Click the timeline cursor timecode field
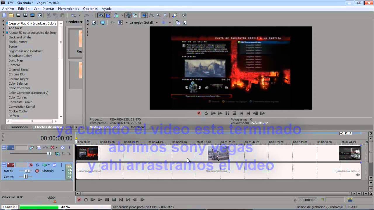374x210 pixels. point(307,200)
